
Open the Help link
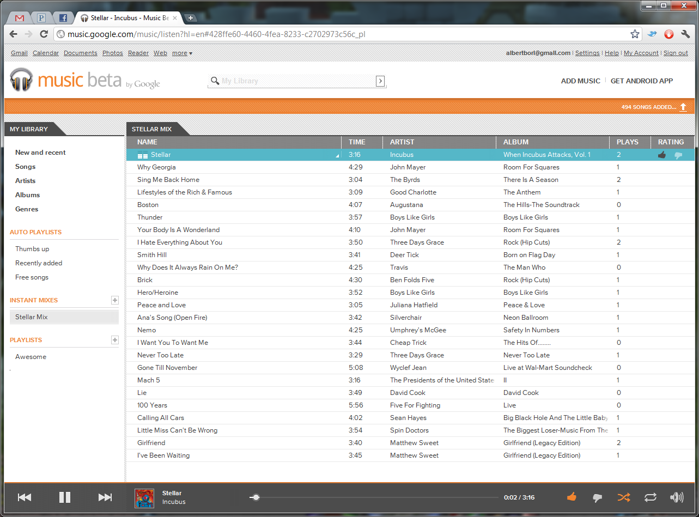click(612, 53)
